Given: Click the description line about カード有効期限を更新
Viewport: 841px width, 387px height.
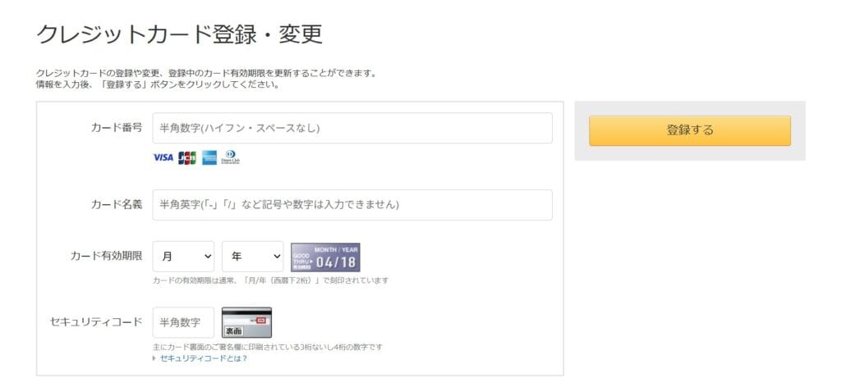Looking at the screenshot, I should 206,73.
